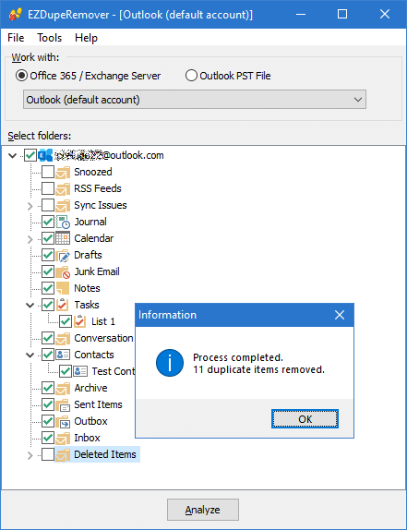Click the Tasks clipboard icon
This screenshot has width=407, height=530.
[63, 305]
